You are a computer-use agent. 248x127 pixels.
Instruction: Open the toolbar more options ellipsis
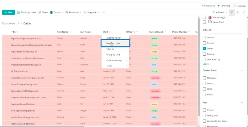coord(104,12)
